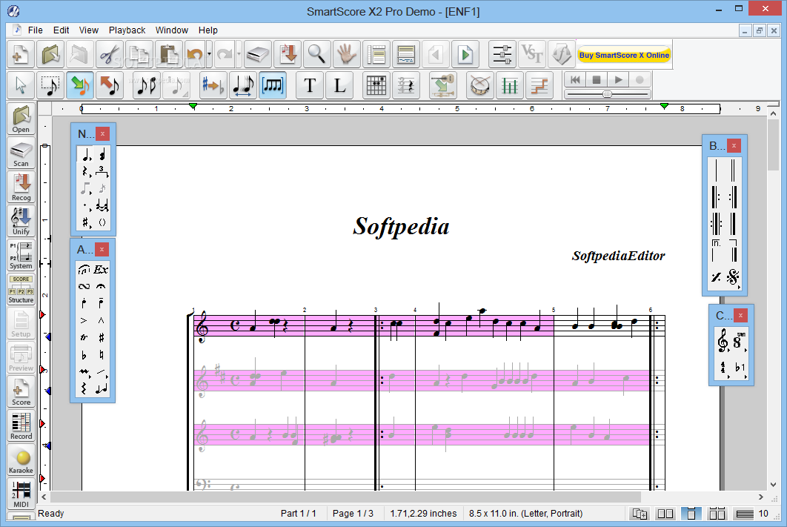The image size is (787, 527).
Task: Open the Recog recognition tool
Action: (21, 188)
